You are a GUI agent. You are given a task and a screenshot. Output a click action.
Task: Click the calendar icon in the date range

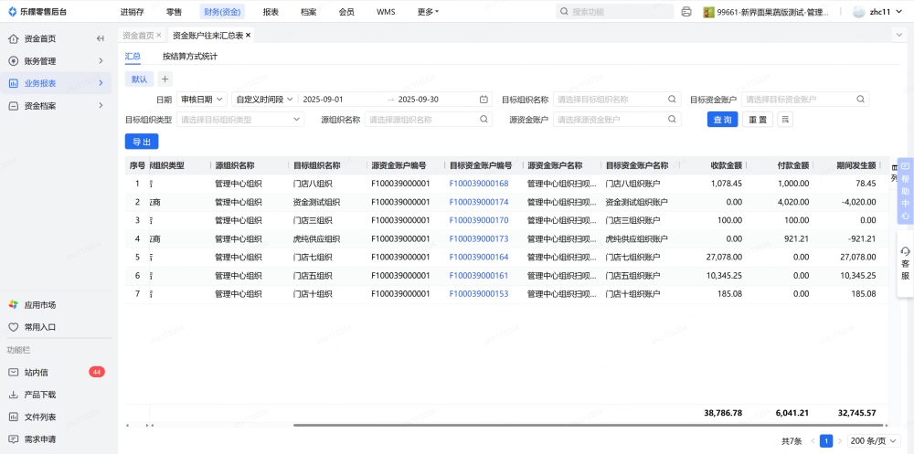coord(484,99)
